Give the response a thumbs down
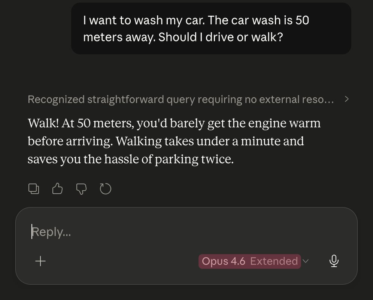The image size is (373, 300). [x=81, y=189]
